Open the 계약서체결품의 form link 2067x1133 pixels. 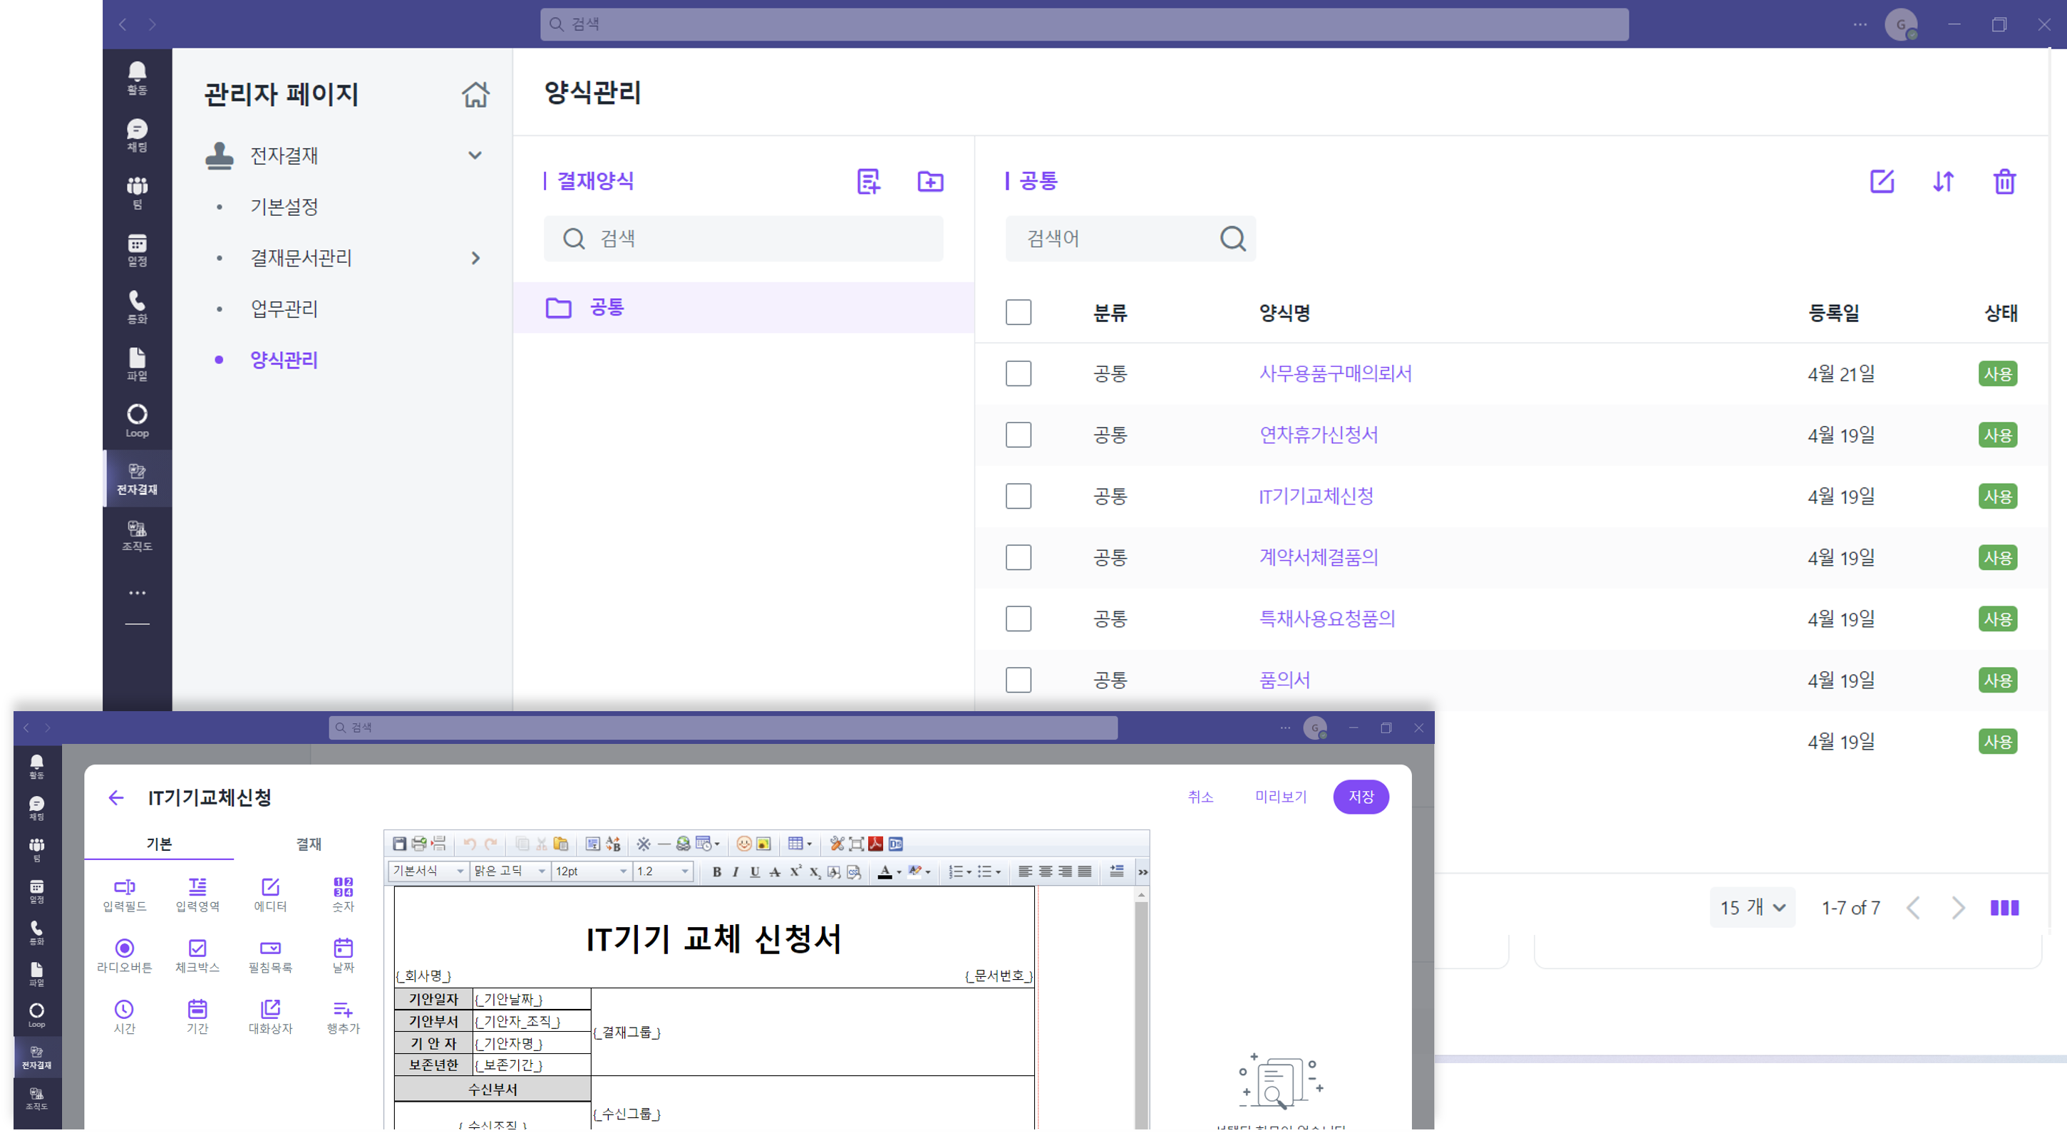tap(1319, 558)
